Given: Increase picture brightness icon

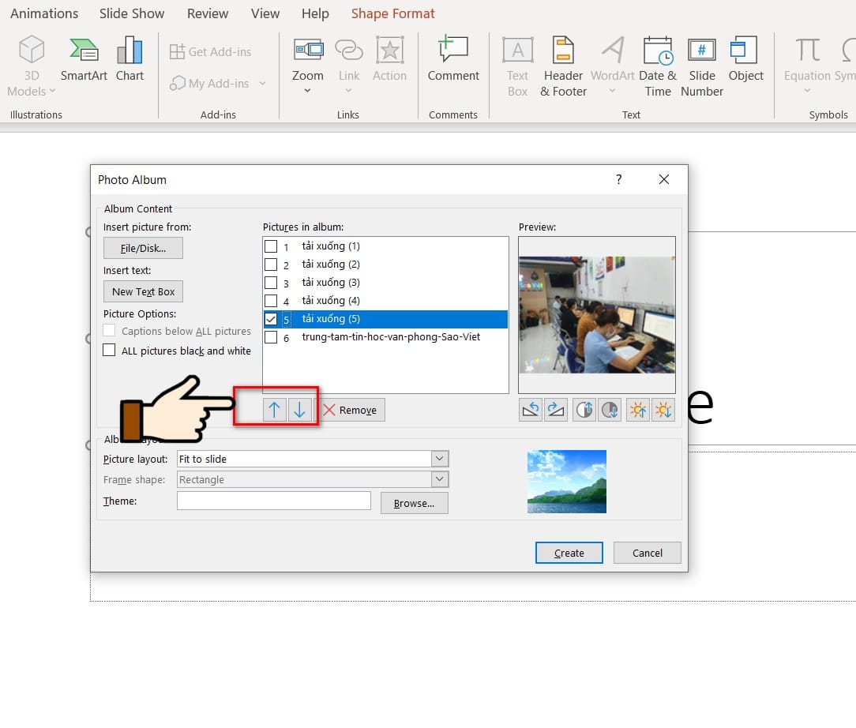Looking at the screenshot, I should click(x=637, y=410).
